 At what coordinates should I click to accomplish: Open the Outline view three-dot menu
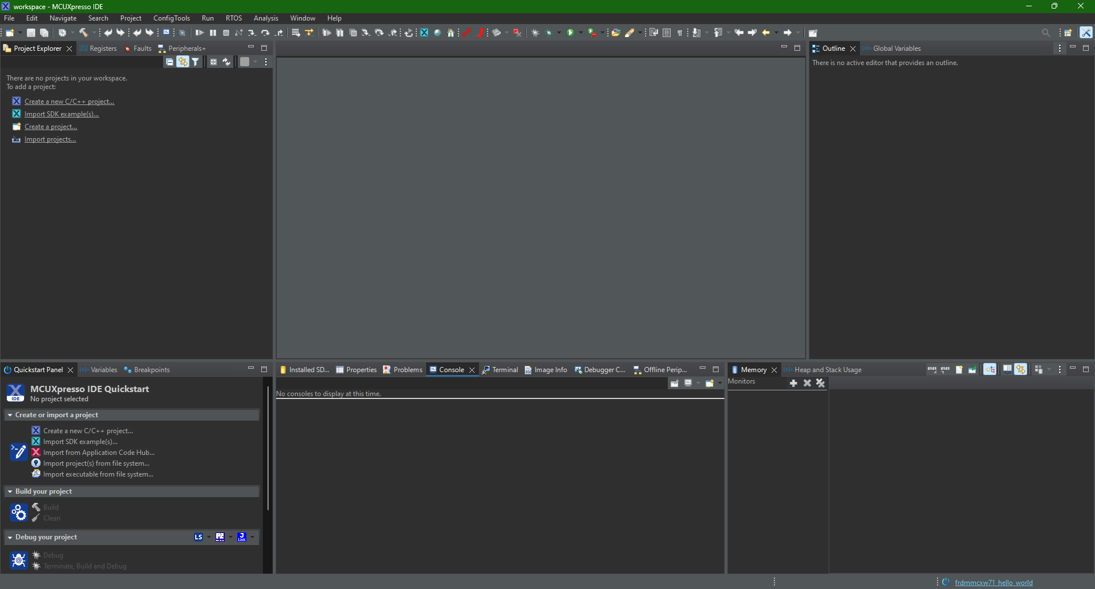coord(1060,49)
